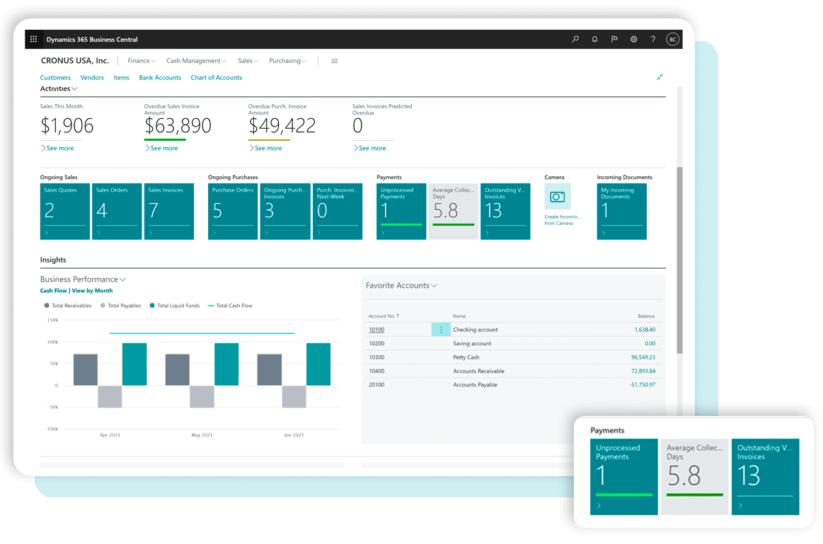
Task: Switch to the Bank Accounts tab
Action: click(160, 77)
